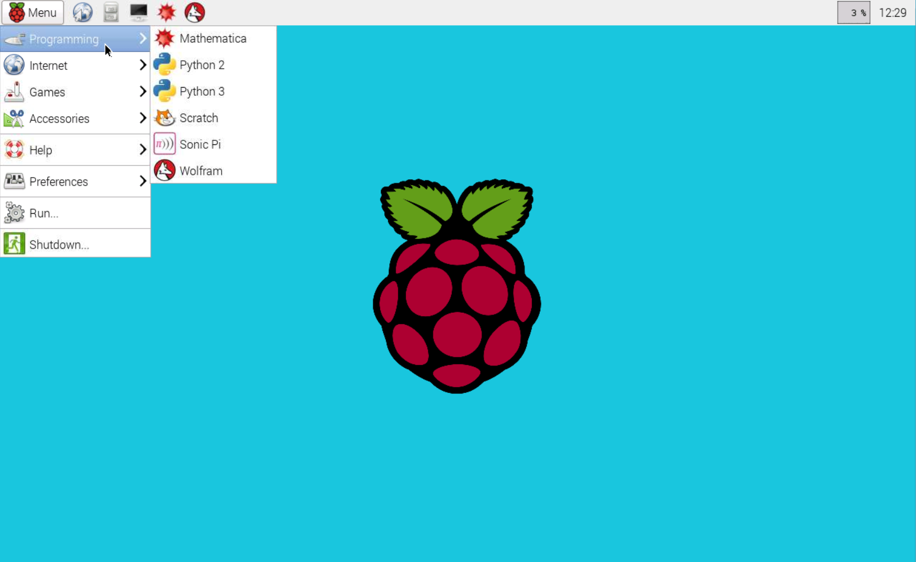
Task: Click the clock showing 12:29
Action: tap(893, 13)
